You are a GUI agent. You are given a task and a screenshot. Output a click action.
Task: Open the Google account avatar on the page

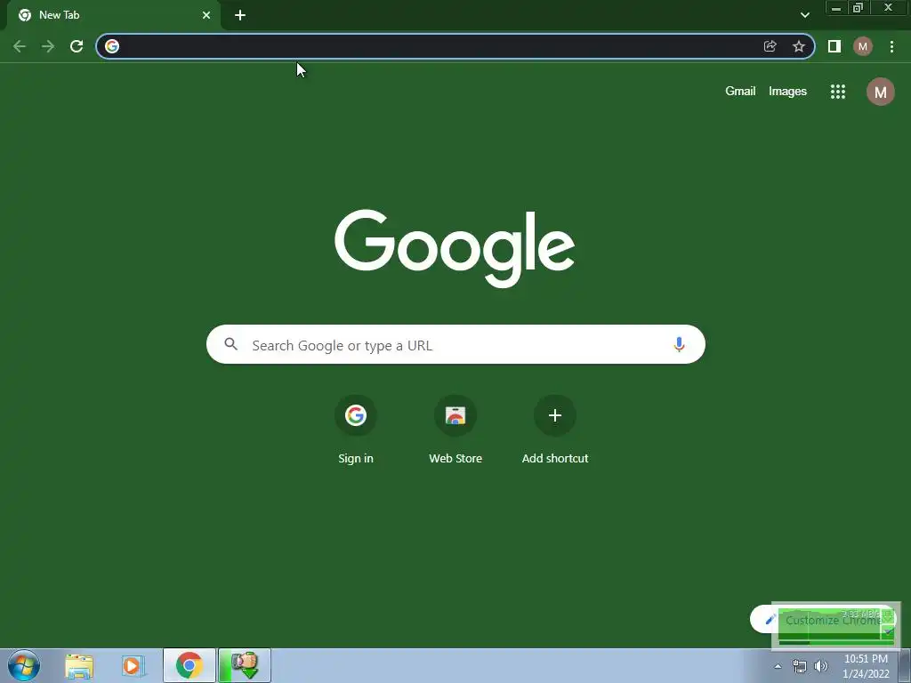(x=880, y=92)
